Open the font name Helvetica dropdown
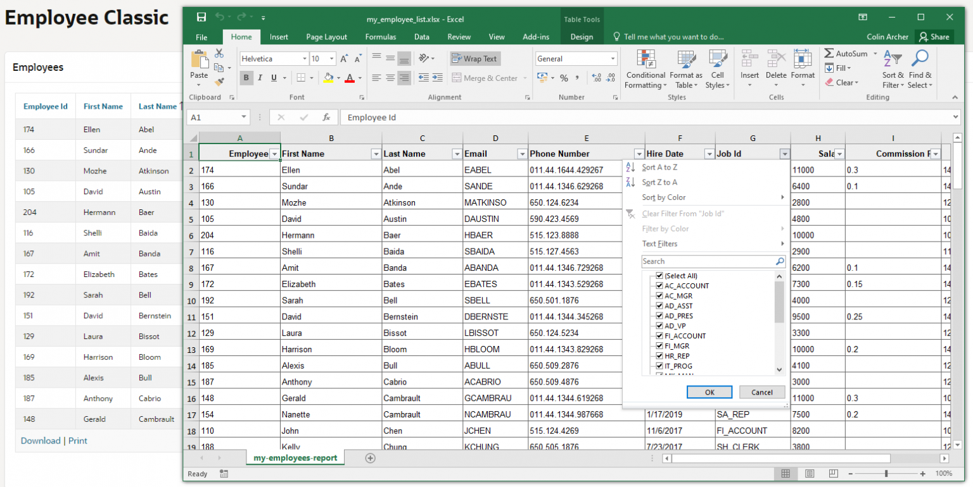Screen dimensions: 973x487 click(303, 59)
